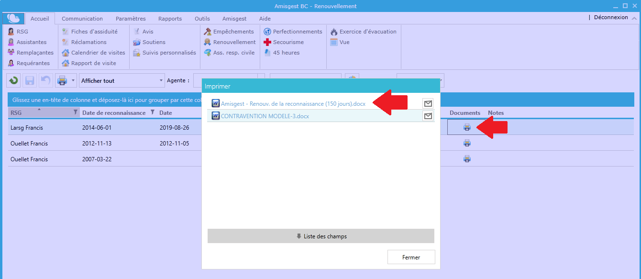Switch to the Accueil tab
This screenshot has width=641, height=279.
coord(40,19)
